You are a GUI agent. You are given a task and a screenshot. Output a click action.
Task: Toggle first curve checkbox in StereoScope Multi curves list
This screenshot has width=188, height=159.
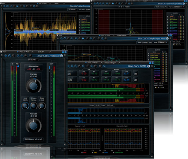pos(168,17)
